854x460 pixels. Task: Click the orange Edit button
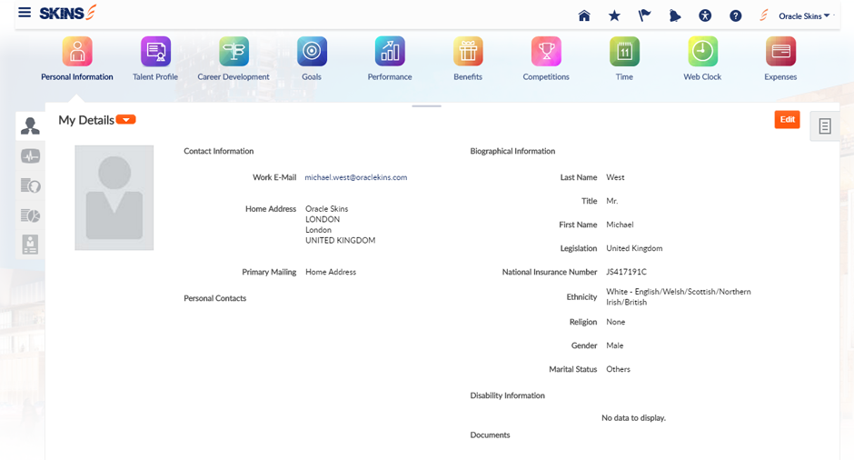pyautogui.click(x=787, y=120)
